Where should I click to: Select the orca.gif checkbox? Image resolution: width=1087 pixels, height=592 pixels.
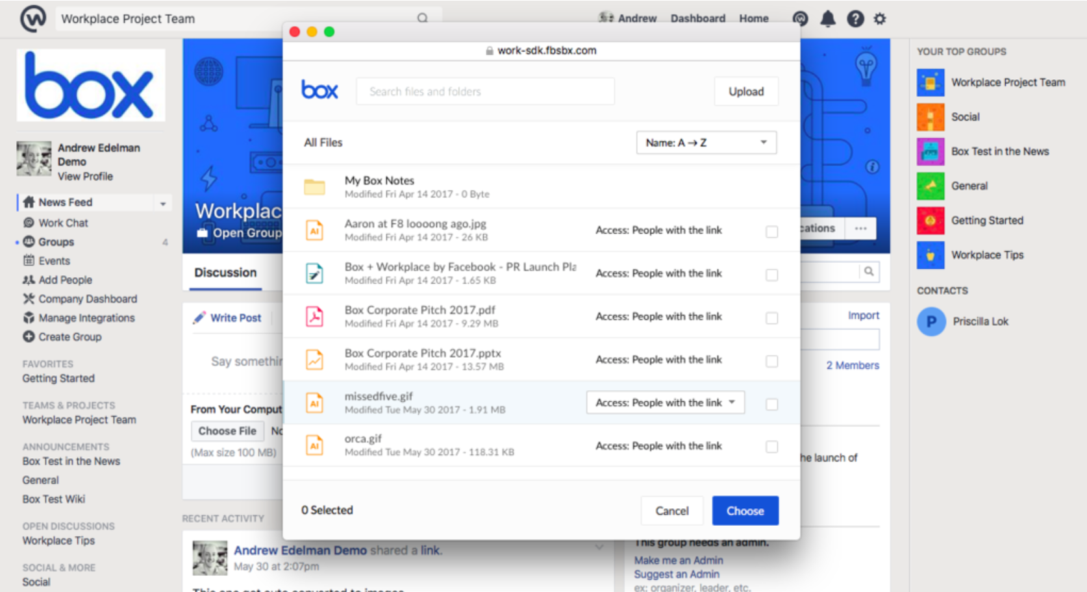[x=771, y=447]
